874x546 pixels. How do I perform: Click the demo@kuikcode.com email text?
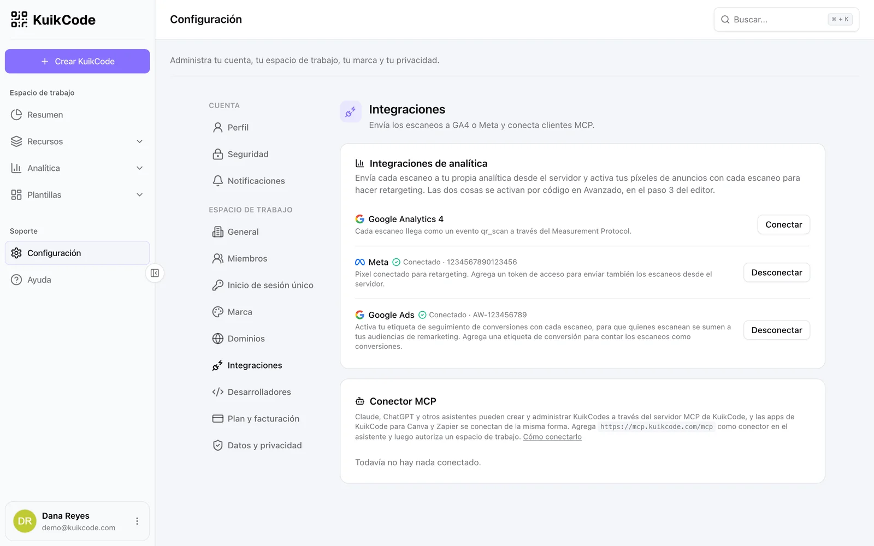[x=79, y=528]
